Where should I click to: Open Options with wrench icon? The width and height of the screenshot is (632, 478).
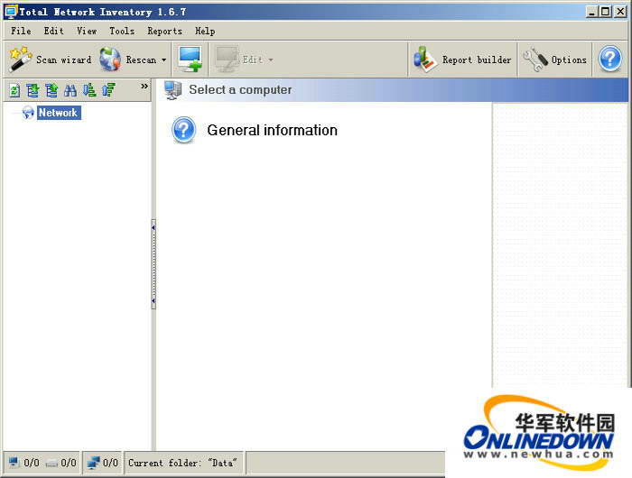[x=554, y=60]
